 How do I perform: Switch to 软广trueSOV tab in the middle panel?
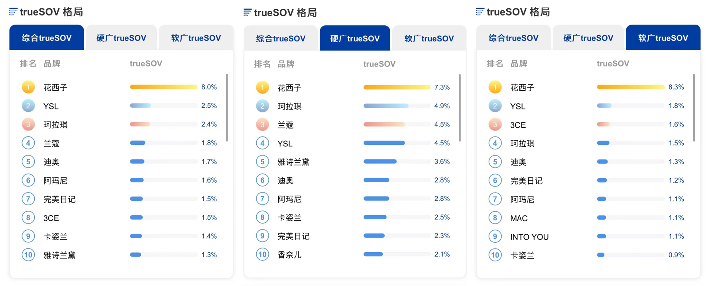click(x=429, y=38)
